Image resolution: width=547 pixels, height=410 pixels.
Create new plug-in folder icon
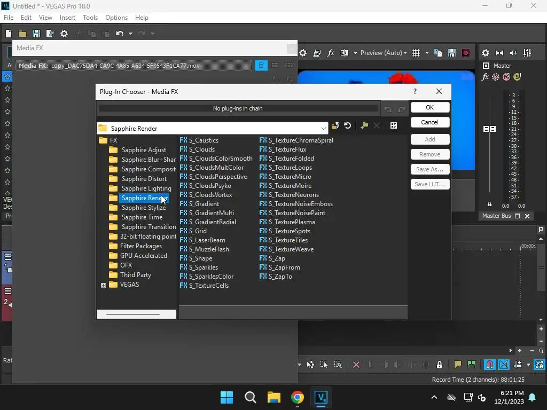[364, 125]
